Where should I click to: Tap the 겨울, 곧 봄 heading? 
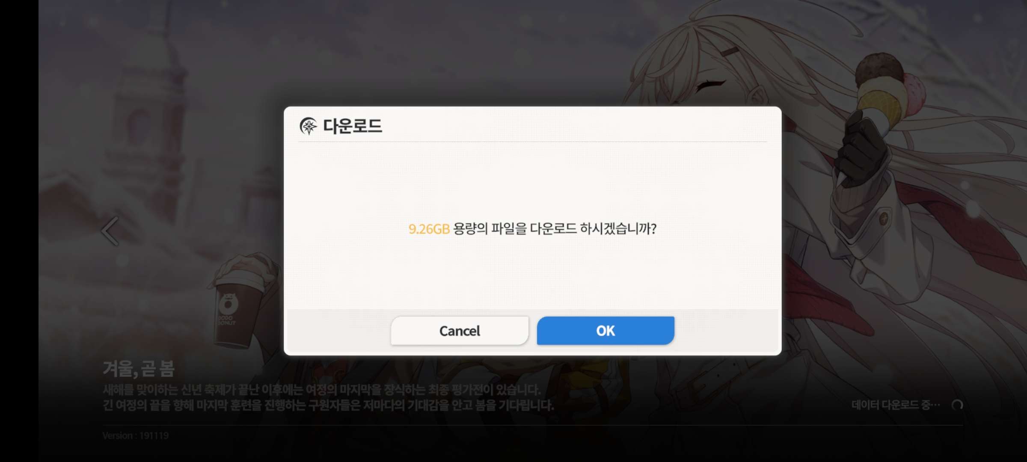click(139, 369)
